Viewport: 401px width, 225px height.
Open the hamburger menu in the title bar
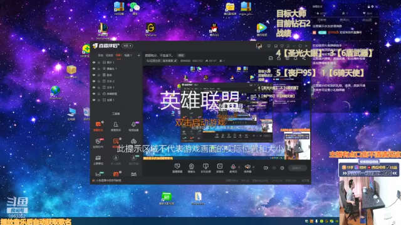(x=288, y=46)
